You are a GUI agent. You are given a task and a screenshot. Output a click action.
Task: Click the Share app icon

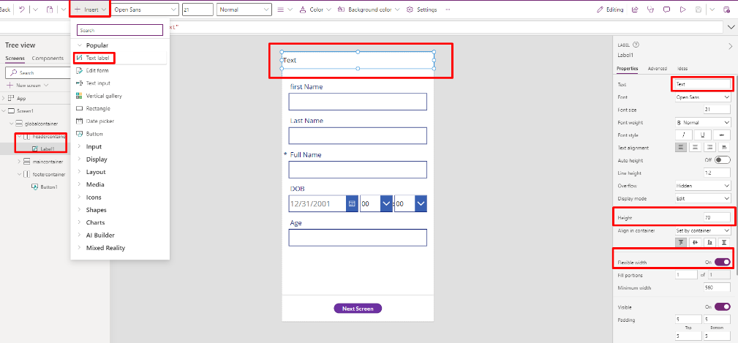tap(635, 10)
